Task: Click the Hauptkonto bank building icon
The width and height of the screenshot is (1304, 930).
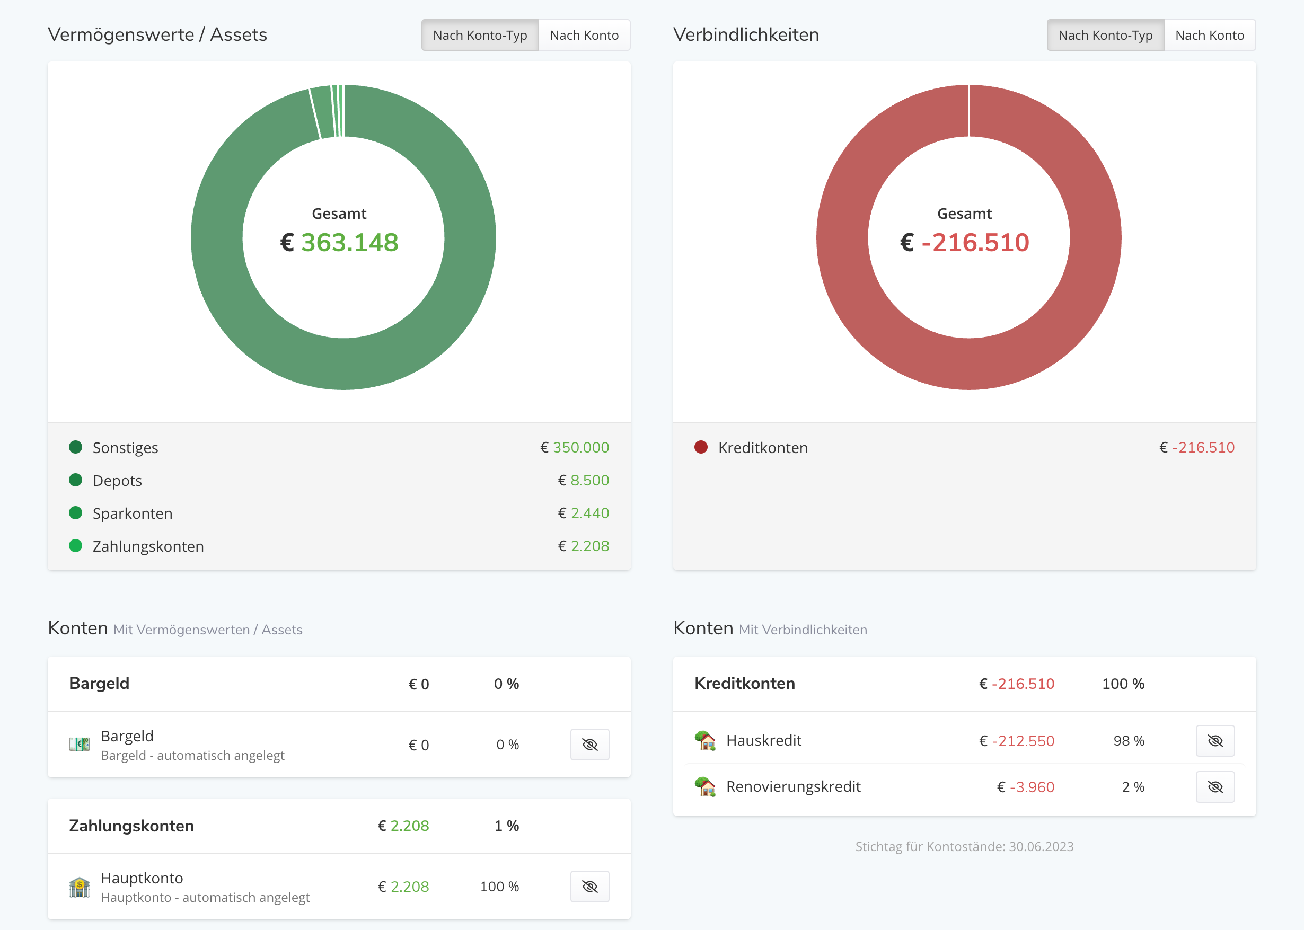Action: (x=80, y=887)
